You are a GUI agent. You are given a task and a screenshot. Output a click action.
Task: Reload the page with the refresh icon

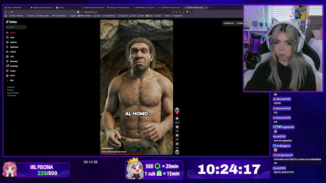[12, 12]
